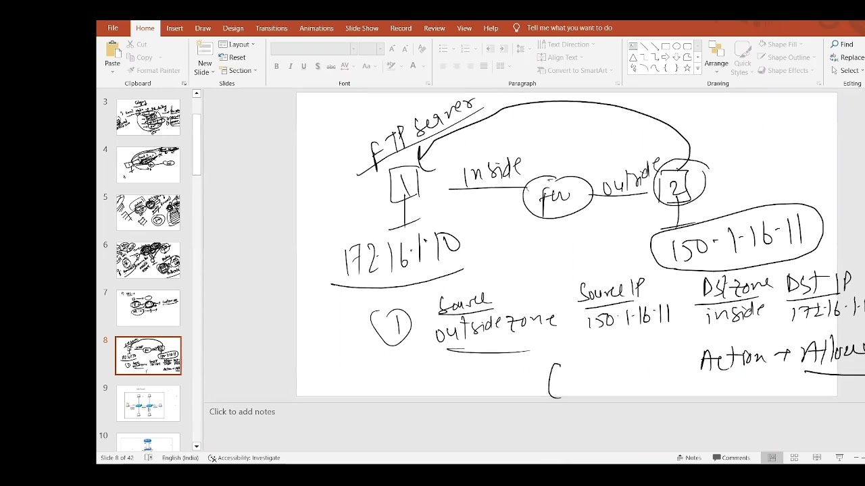
Task: Click the Arrange button
Action: pos(716,57)
